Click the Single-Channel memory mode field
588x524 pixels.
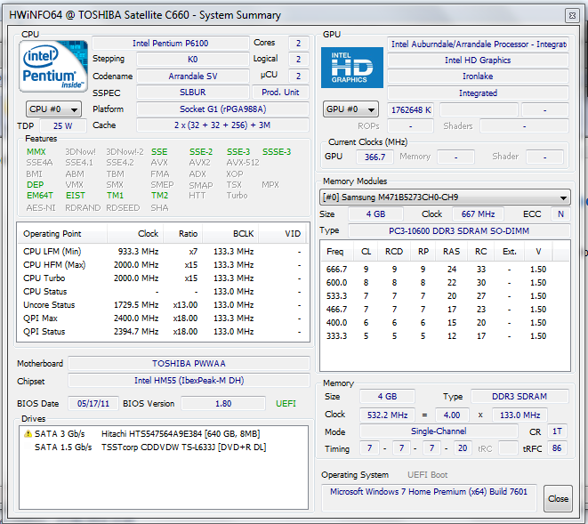(x=439, y=431)
